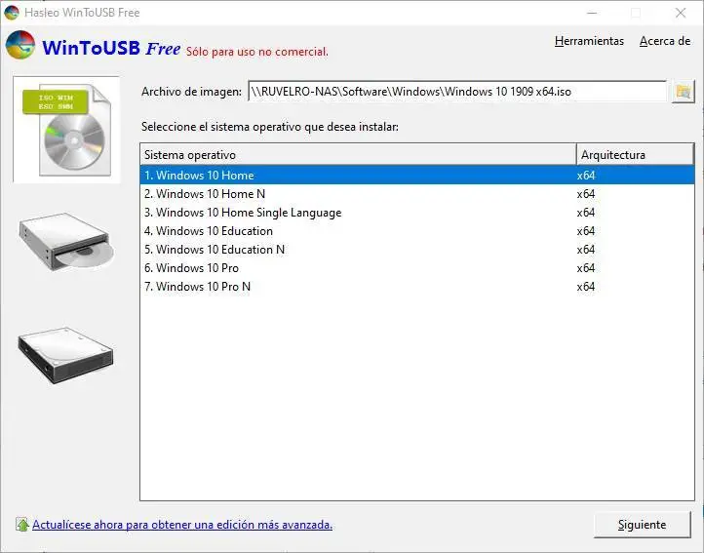
Task: Select row 2. Windows 10 Home N
Action: pyautogui.click(x=417, y=194)
